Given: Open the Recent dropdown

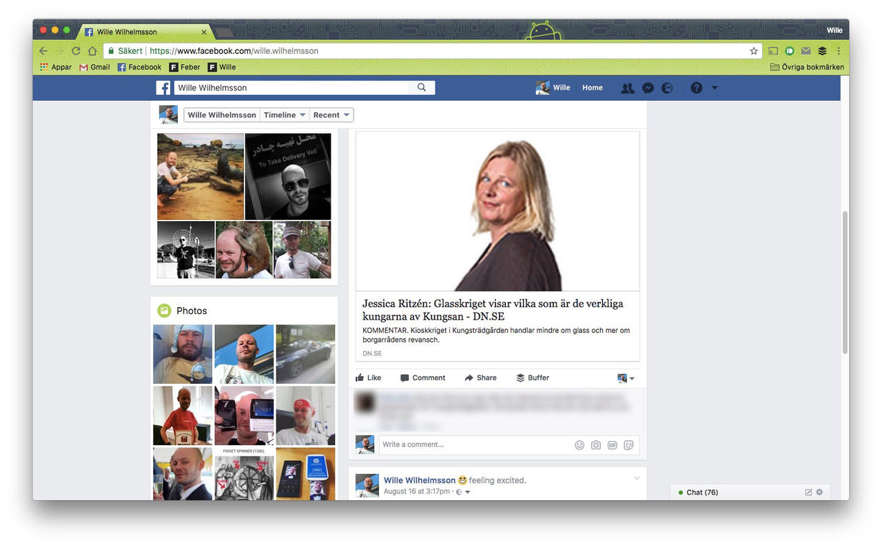Looking at the screenshot, I should click(x=331, y=115).
